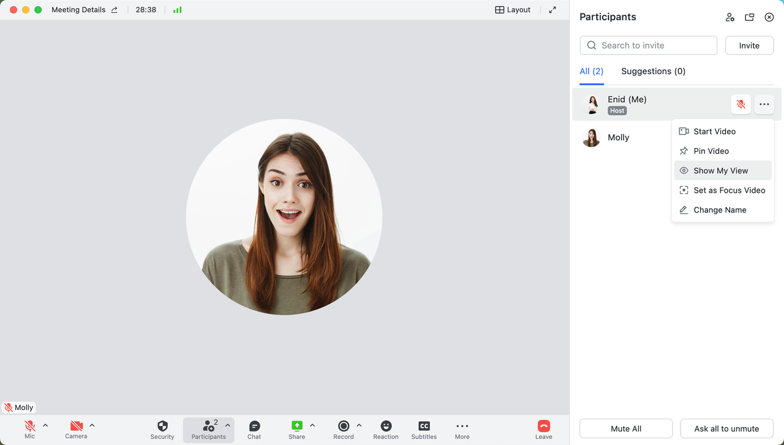Screen dimensions: 784x445
Task: Open the Security options
Action: (x=162, y=428)
